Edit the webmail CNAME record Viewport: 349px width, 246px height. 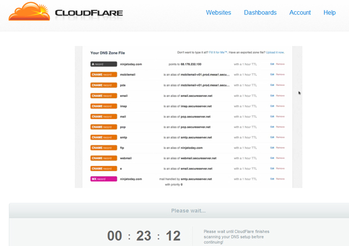pos(272,158)
